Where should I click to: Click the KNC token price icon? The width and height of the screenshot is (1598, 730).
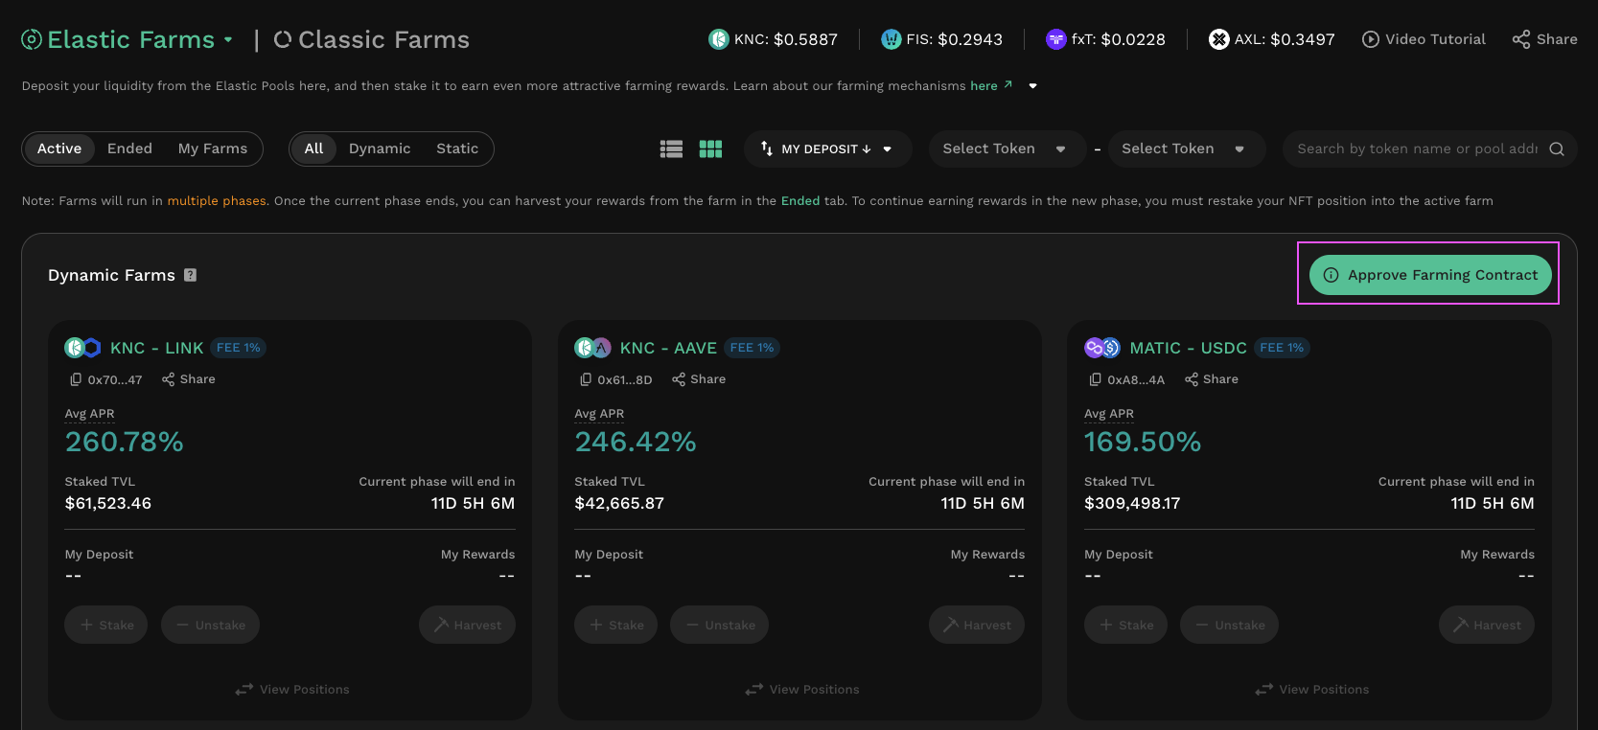tap(719, 39)
